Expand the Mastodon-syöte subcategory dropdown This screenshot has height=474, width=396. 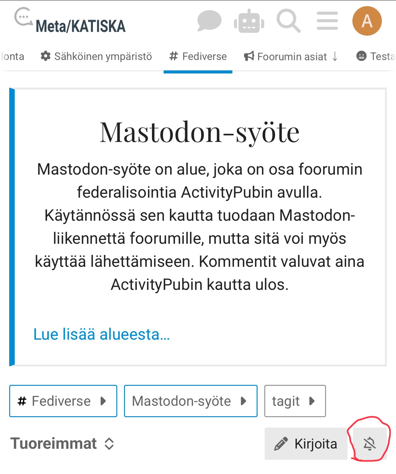(190, 401)
